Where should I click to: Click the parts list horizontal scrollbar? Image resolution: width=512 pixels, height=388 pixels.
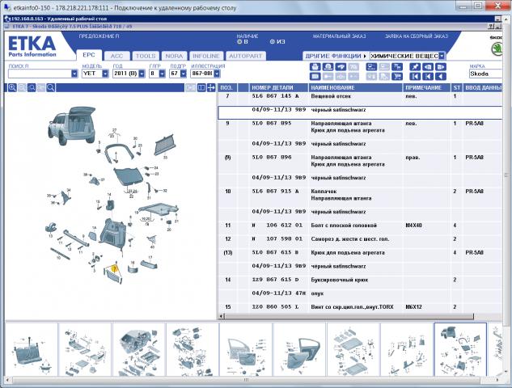349,316
